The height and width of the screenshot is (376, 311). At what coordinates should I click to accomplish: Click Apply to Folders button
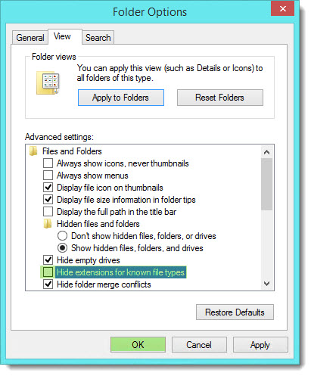pos(121,98)
